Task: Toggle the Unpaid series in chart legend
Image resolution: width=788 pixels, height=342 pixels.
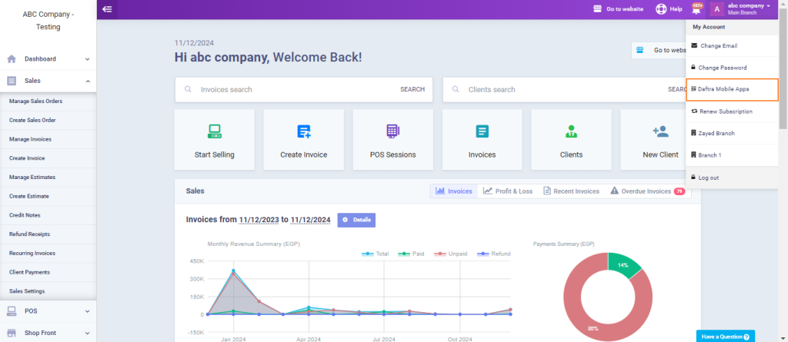Action: pyautogui.click(x=452, y=253)
